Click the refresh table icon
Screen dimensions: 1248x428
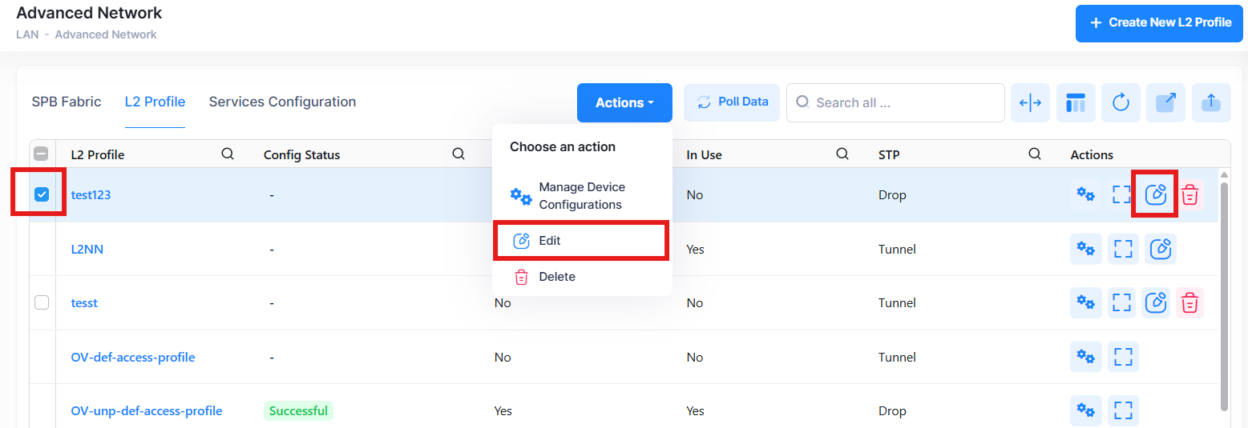1121,102
